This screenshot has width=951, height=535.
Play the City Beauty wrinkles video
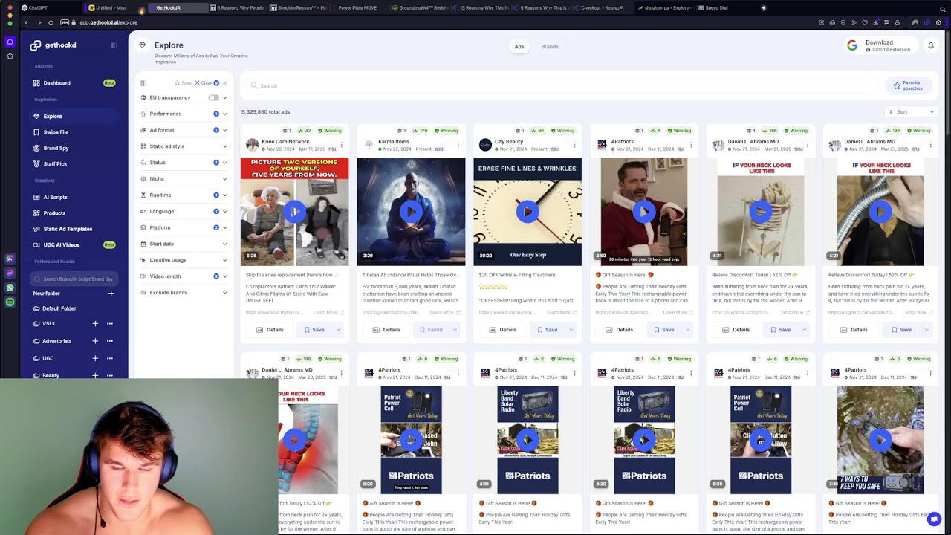[528, 212]
